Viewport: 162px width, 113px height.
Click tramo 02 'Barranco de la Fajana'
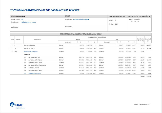[35, 60]
